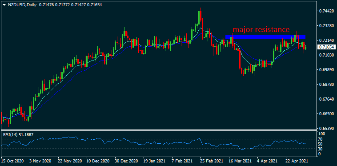Click the 22 Apr 2021 date label
The height and width of the screenshot is (166, 337).
[x=297, y=161]
